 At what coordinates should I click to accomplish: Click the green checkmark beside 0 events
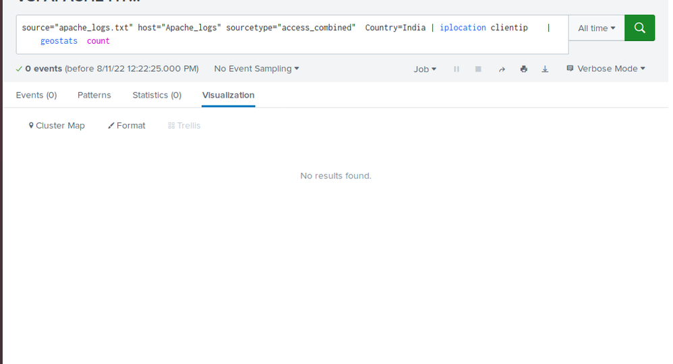click(x=18, y=69)
